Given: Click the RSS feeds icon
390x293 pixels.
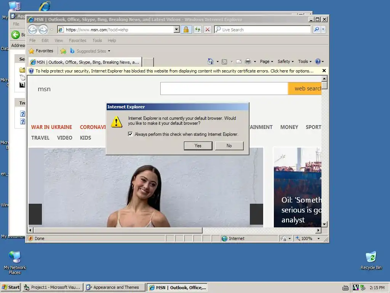Looking at the screenshot, I should 224,61.
